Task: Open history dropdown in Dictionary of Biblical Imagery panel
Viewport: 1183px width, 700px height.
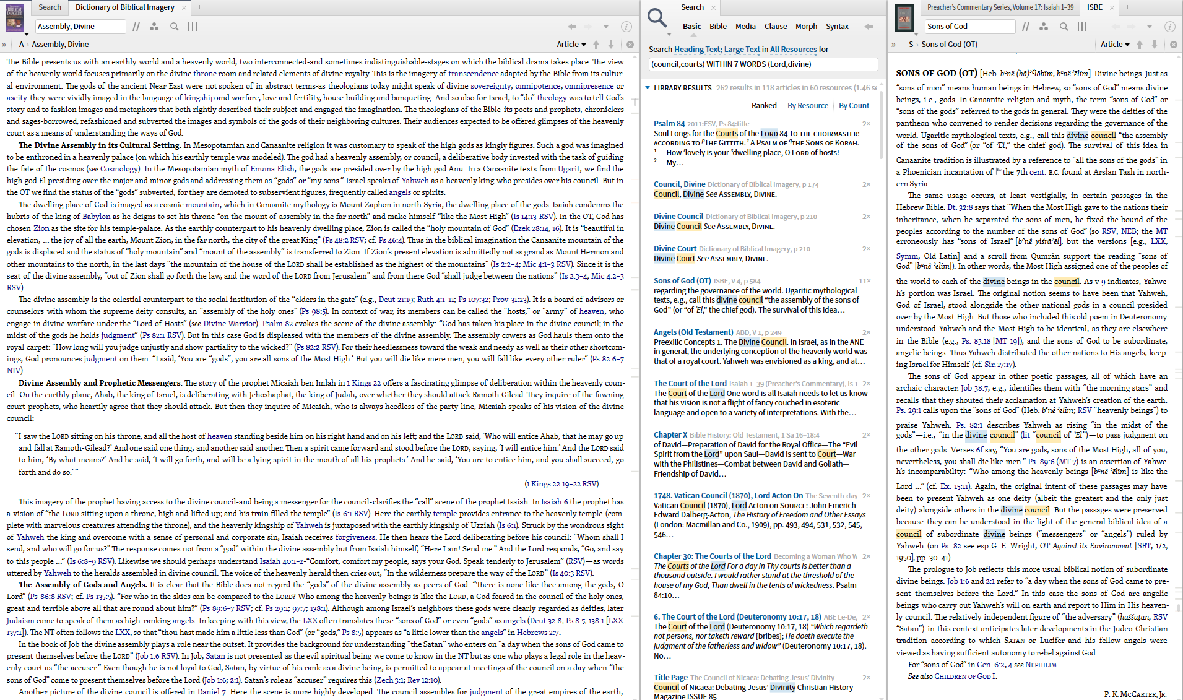Action: [x=606, y=27]
